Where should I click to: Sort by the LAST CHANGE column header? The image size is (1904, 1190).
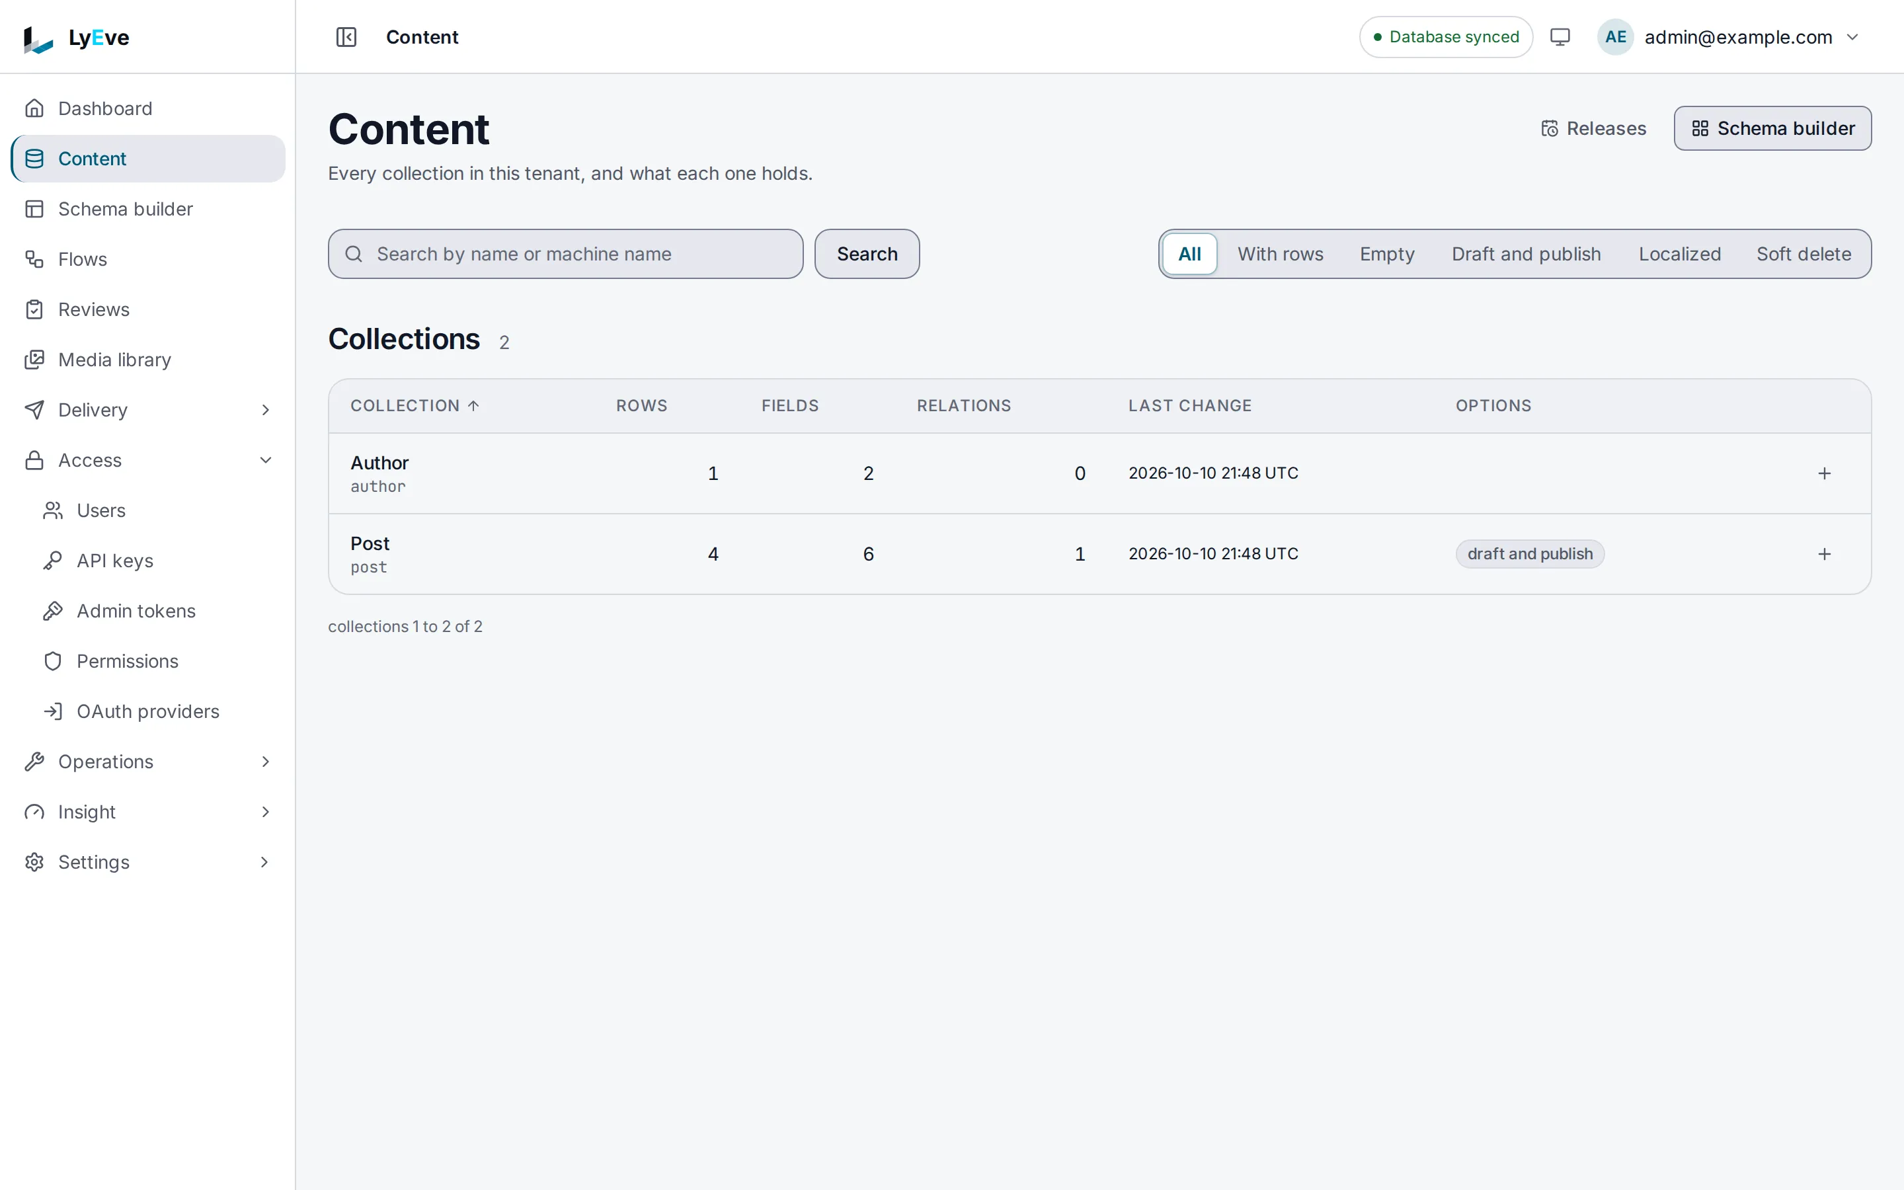click(1189, 405)
